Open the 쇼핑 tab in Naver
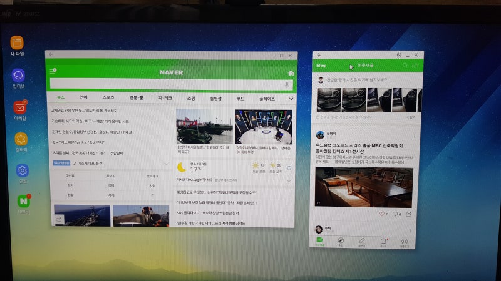Screen dimensions: 501x281 pos(191,99)
